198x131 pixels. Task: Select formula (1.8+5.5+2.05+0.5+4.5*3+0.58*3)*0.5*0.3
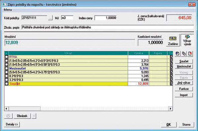[34, 65]
